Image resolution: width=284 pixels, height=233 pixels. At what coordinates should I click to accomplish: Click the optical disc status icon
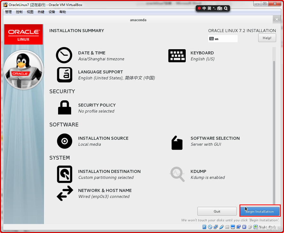210,227
